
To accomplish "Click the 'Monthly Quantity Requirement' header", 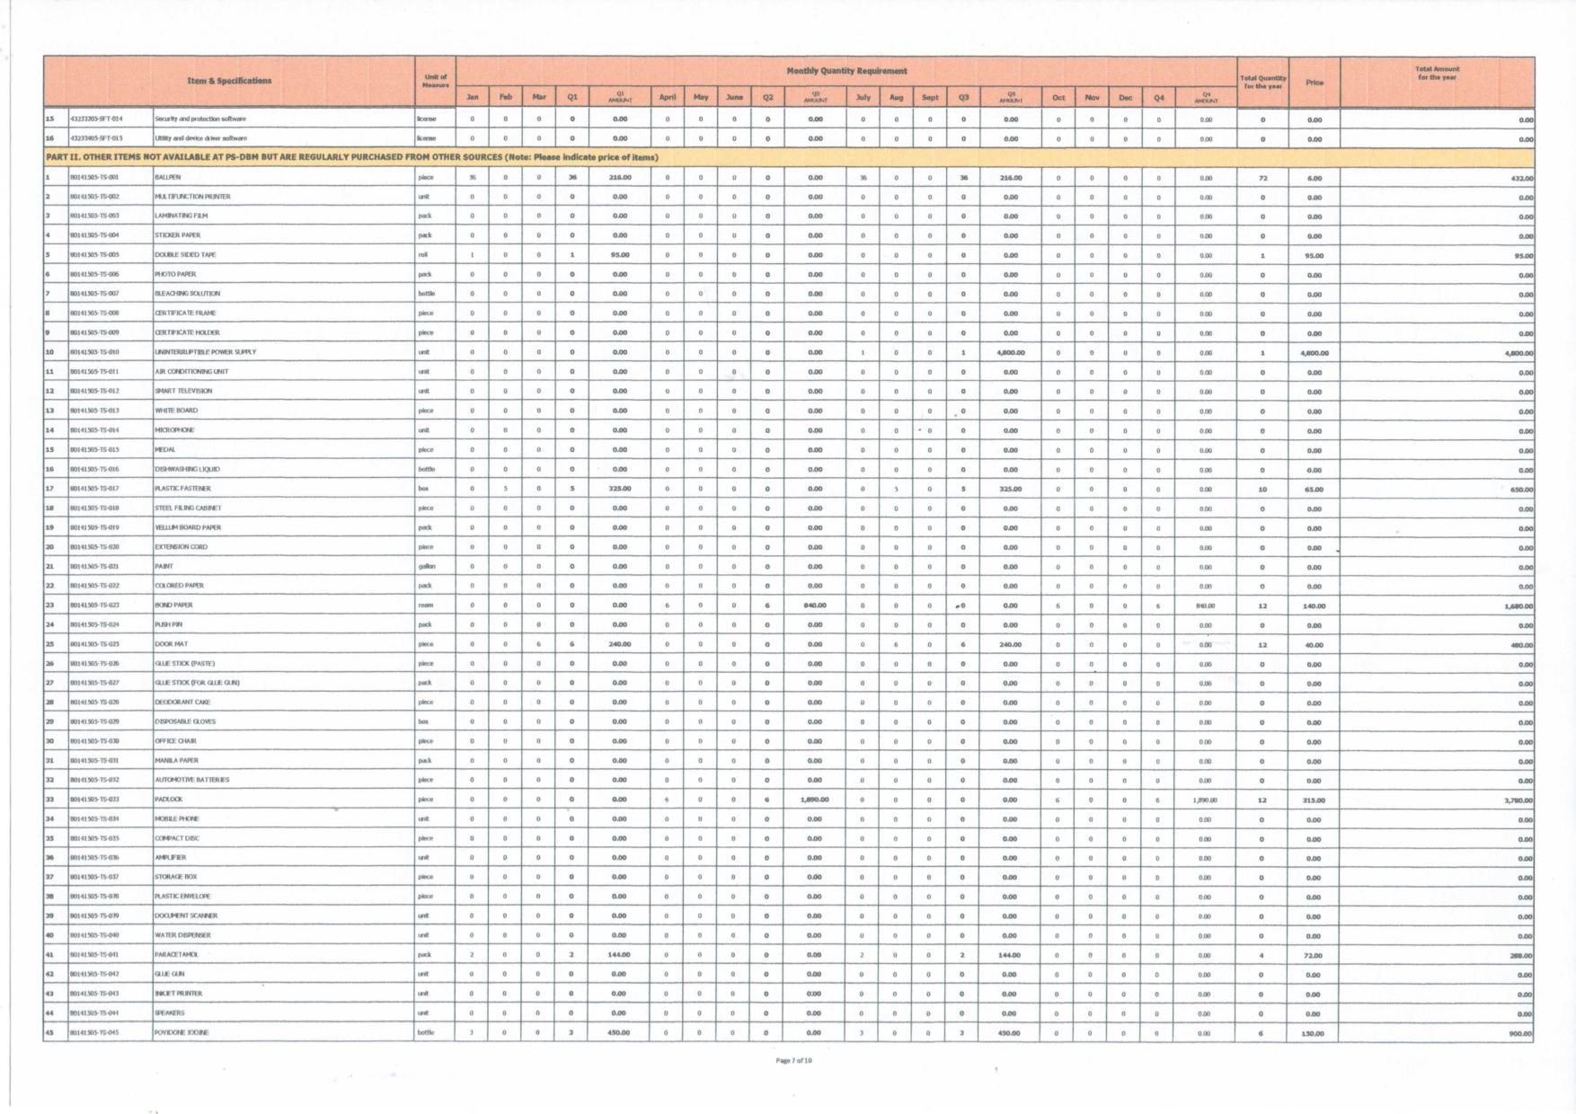I will [846, 71].
